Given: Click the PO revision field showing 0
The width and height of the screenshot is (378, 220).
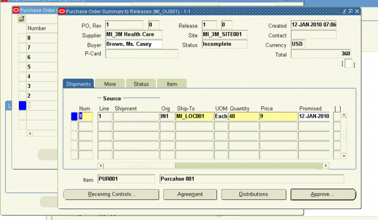Looking at the screenshot, I should click(153, 25).
